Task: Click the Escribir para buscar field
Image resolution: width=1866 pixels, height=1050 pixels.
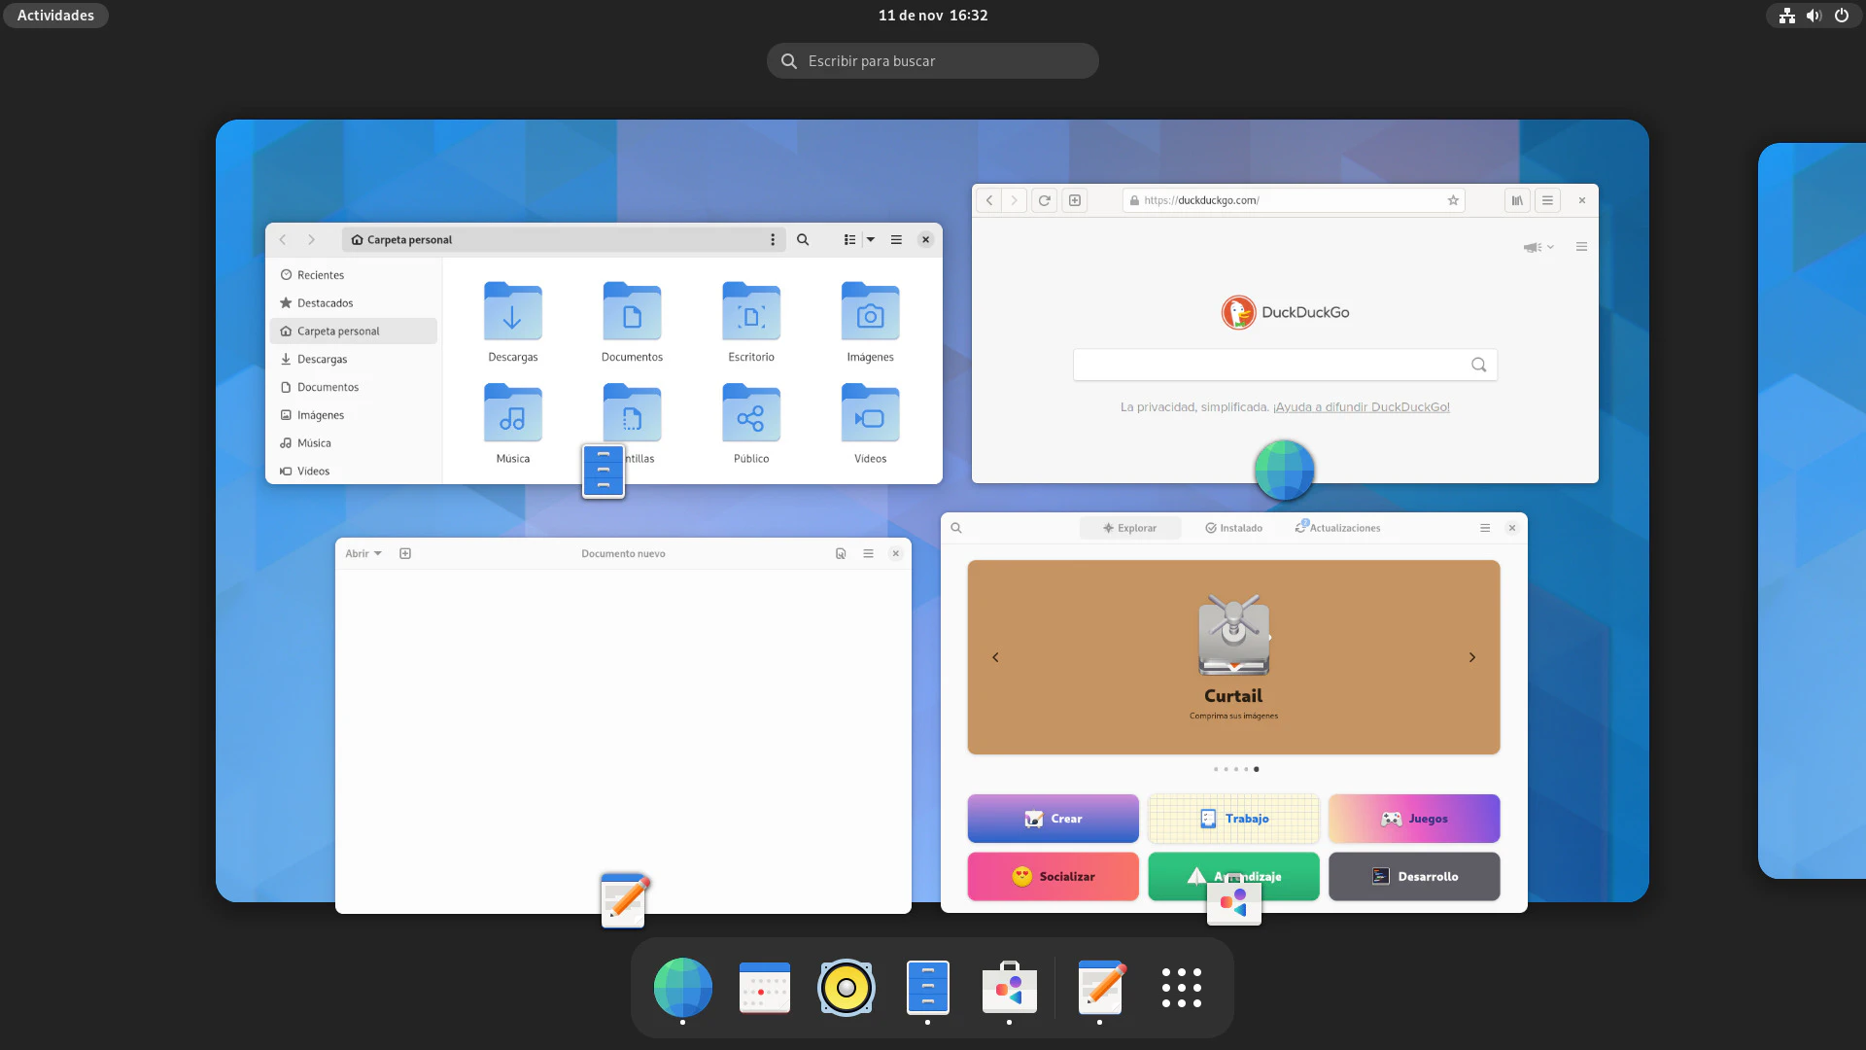Action: click(933, 61)
